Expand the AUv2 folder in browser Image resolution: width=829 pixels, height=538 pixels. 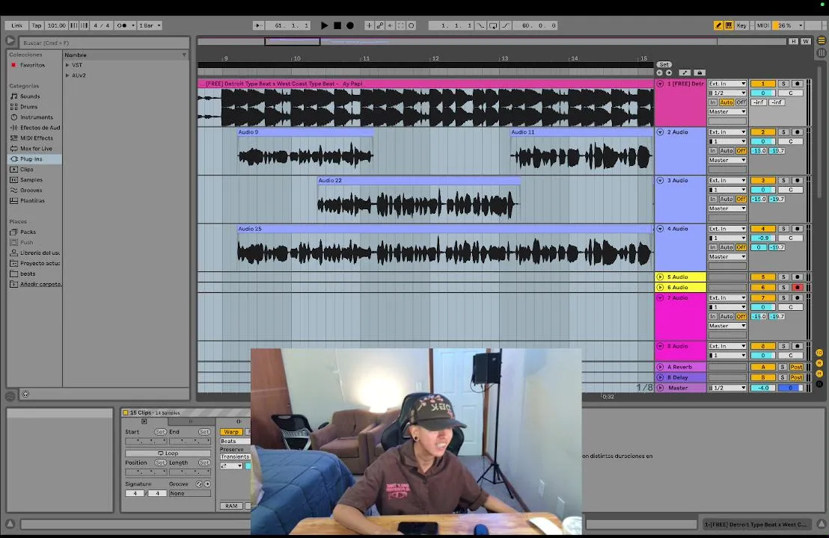[67, 75]
